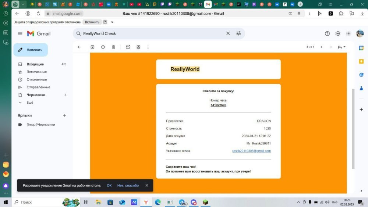Click the mail.google.com address bar
The height and width of the screenshot is (207, 368).
click(x=67, y=14)
